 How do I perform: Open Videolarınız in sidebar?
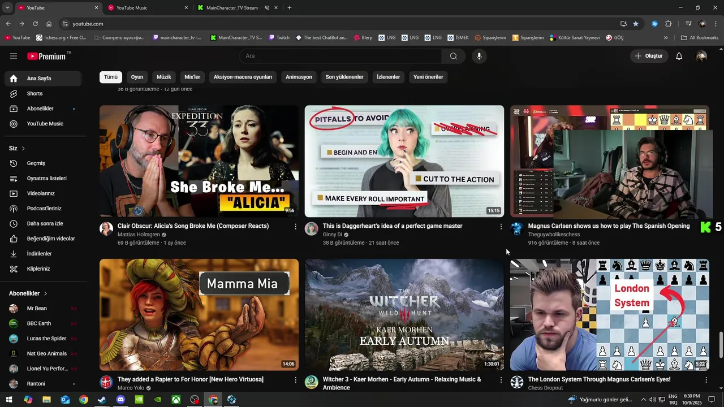pos(43,193)
